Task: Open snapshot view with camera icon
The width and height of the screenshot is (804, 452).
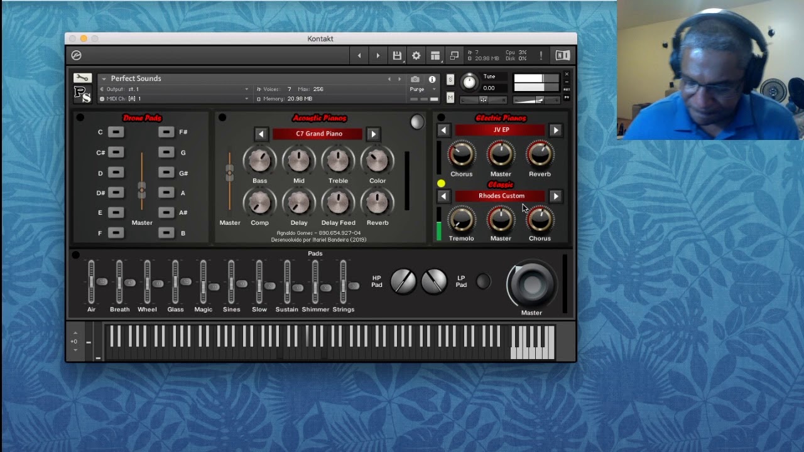Action: [415, 79]
